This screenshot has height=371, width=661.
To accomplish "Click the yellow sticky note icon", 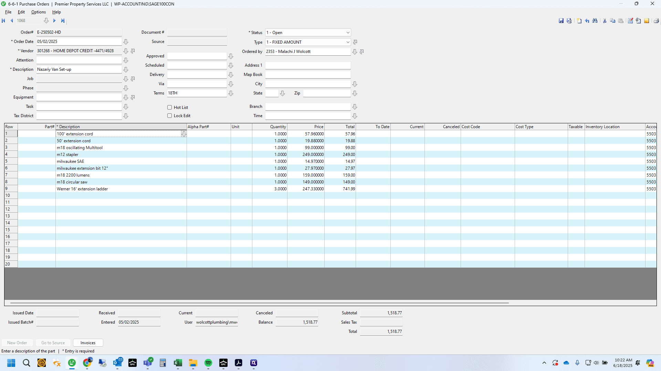I will (647, 21).
